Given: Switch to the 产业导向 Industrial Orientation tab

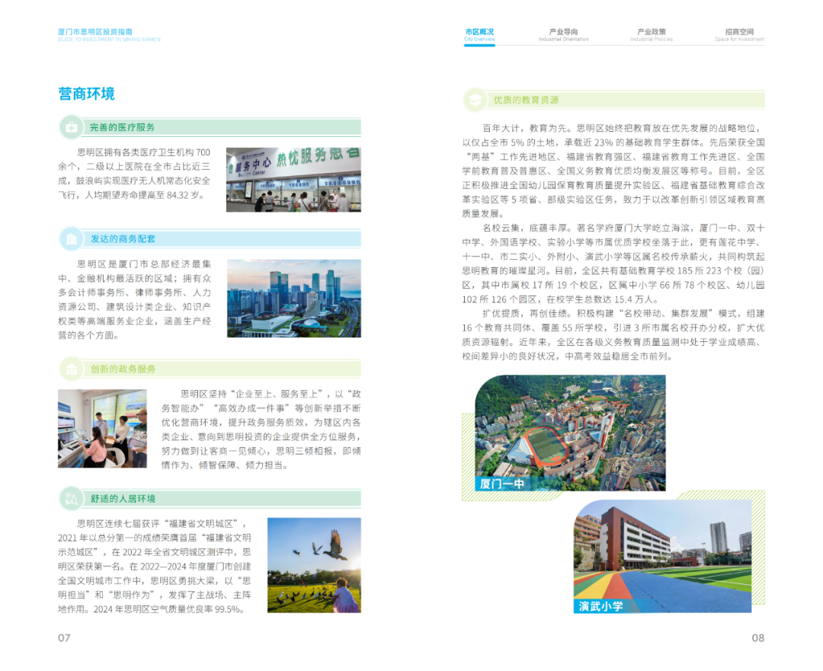Looking at the screenshot, I should (563, 35).
